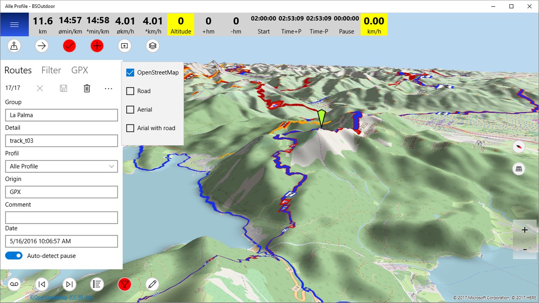Screen dimensions: 539x303
Task: Switch to the GPX tab
Action: 80,70
